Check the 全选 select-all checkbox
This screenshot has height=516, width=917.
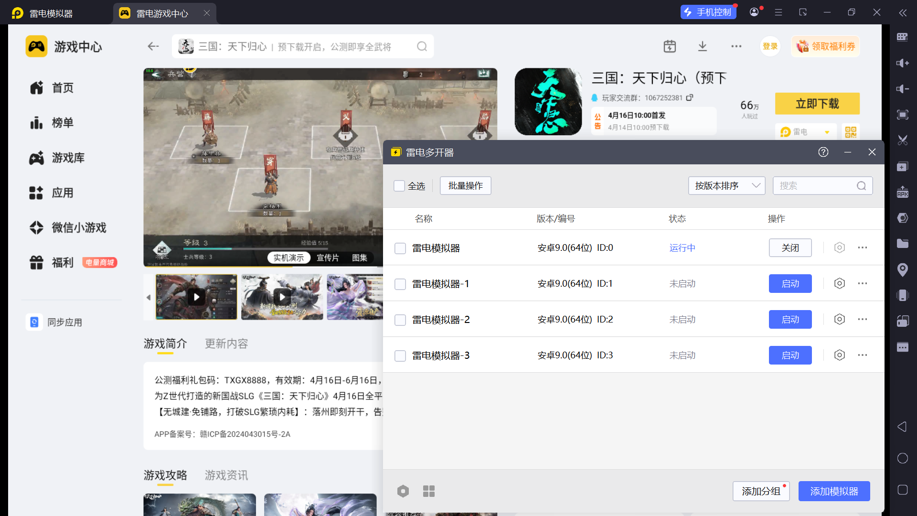pos(399,186)
